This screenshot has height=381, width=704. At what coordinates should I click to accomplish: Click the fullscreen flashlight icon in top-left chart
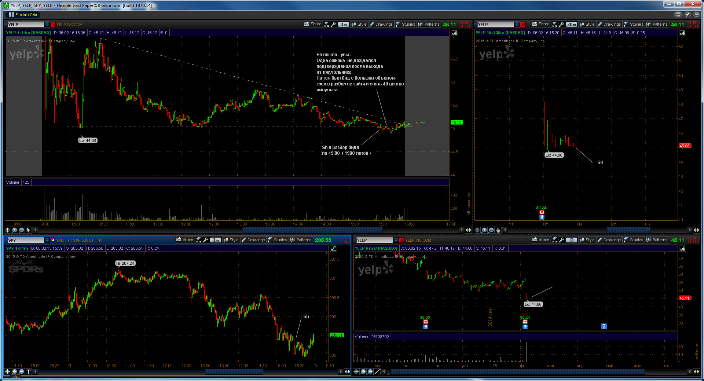pyautogui.click(x=327, y=24)
